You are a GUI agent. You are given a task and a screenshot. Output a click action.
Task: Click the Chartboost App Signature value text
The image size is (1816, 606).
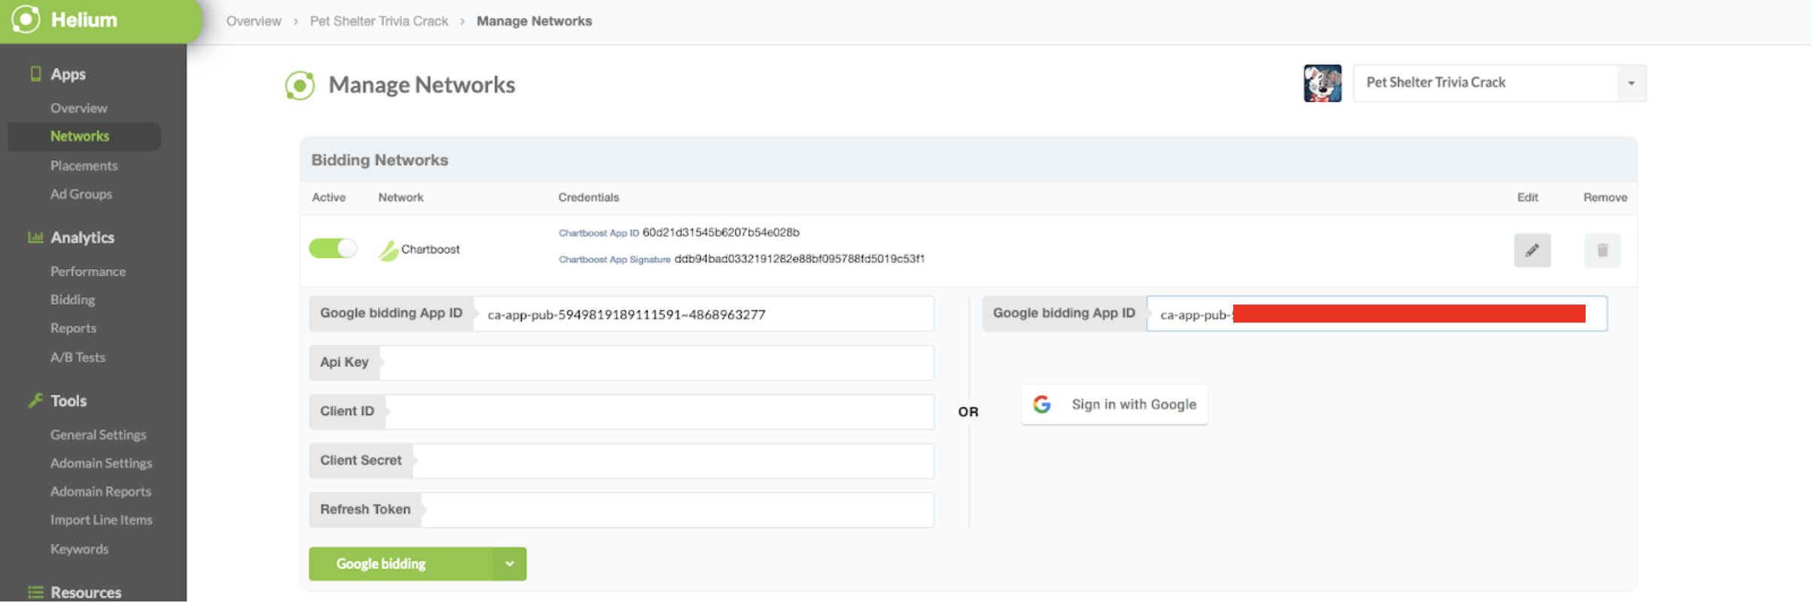[x=799, y=259]
